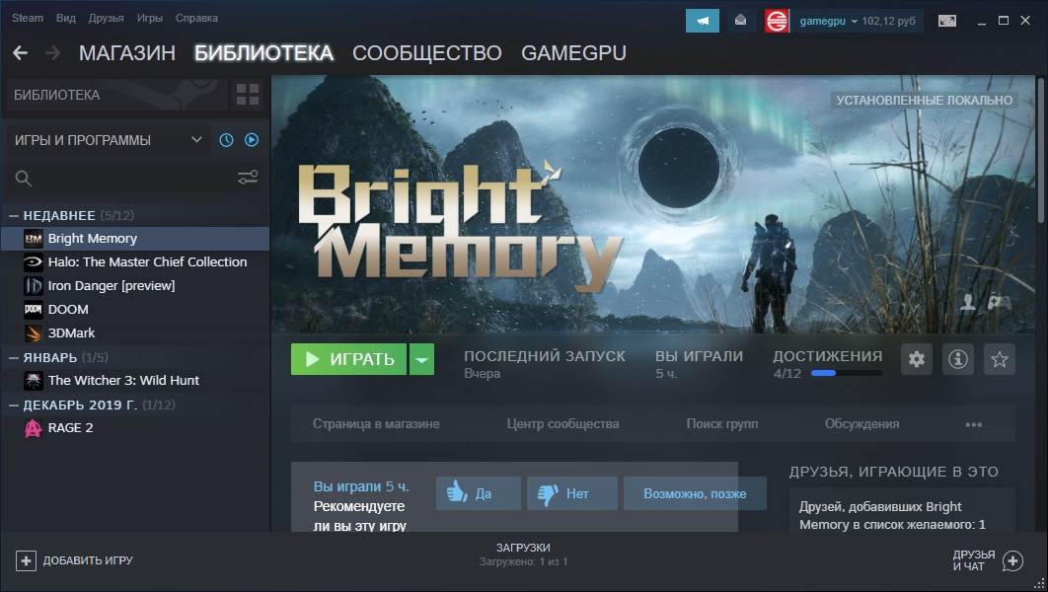
Task: Open the Вид menu
Action: [x=65, y=18]
